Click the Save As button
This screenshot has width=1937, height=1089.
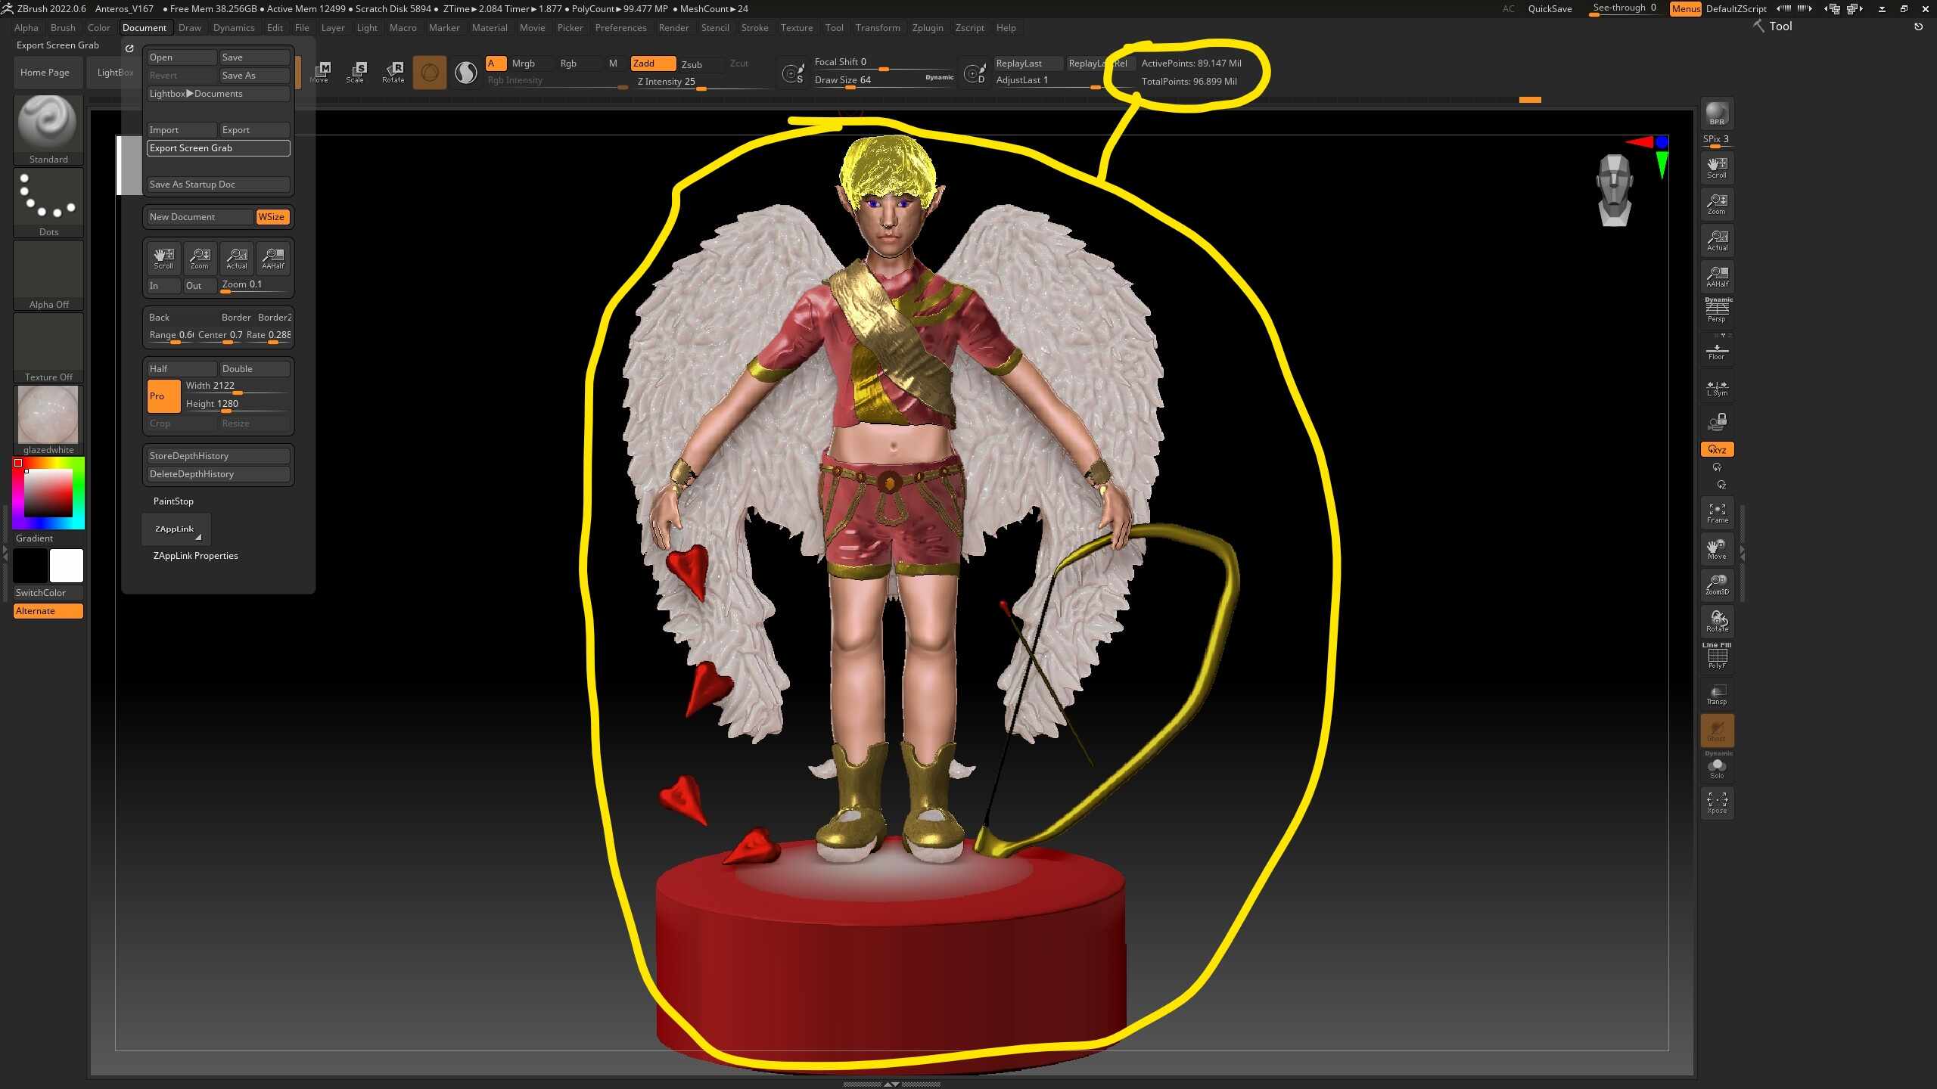(x=253, y=75)
